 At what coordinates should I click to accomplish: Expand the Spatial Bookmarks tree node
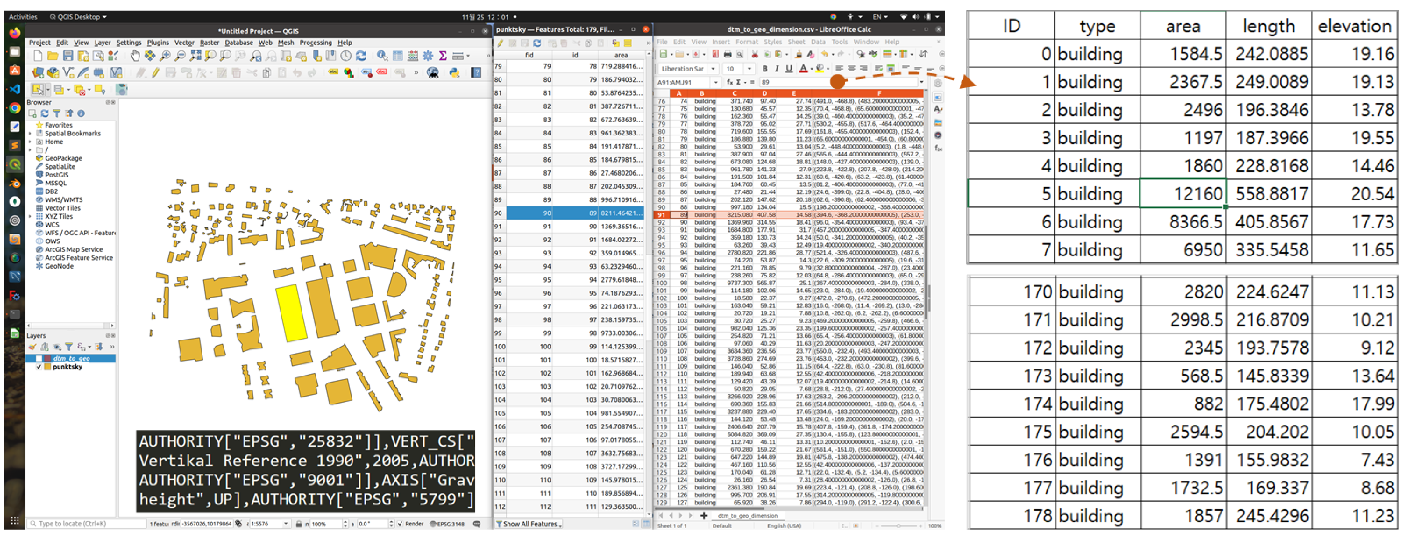point(31,133)
